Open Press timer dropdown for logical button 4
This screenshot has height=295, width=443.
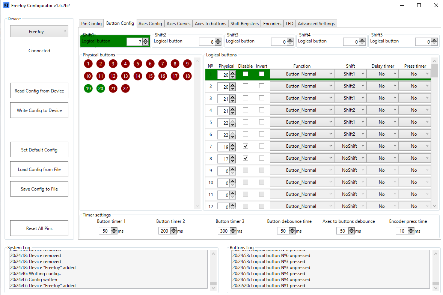coord(415,110)
